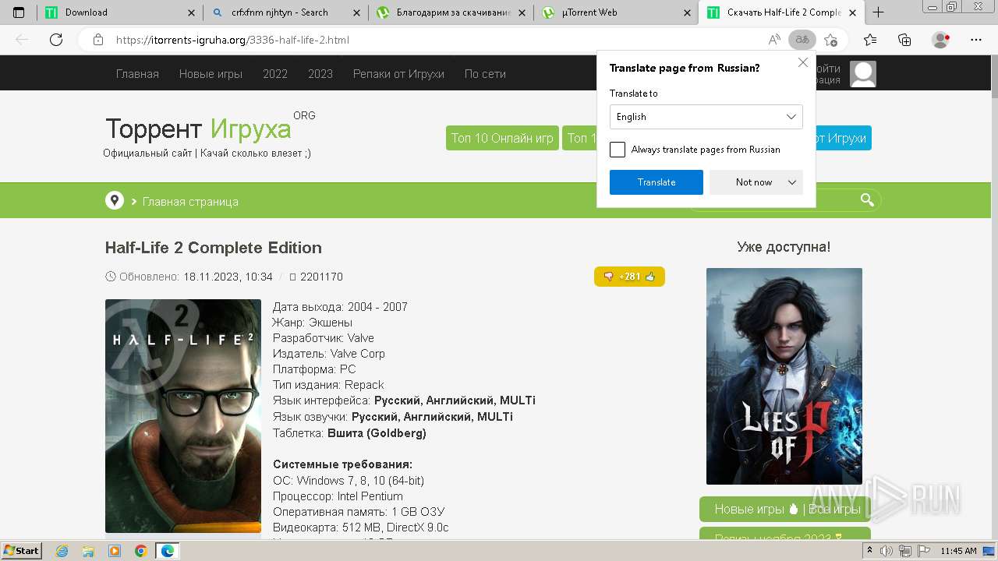Open Settings and more ellipsis menu
Viewport: 998px width, 561px height.
pyautogui.click(x=976, y=40)
